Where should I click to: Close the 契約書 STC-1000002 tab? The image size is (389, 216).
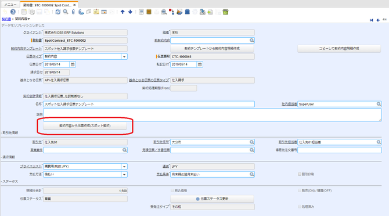click(74, 5)
